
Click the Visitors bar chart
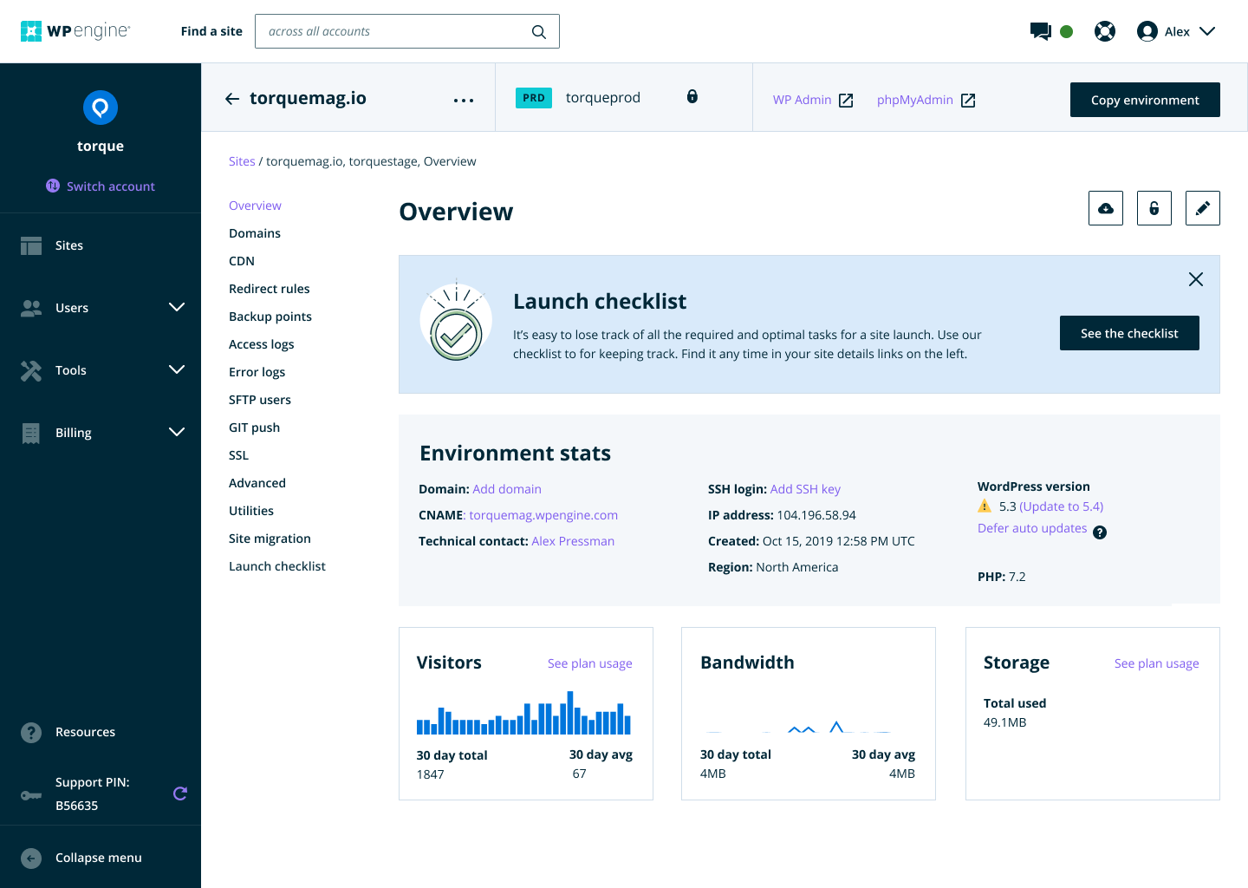(x=523, y=713)
